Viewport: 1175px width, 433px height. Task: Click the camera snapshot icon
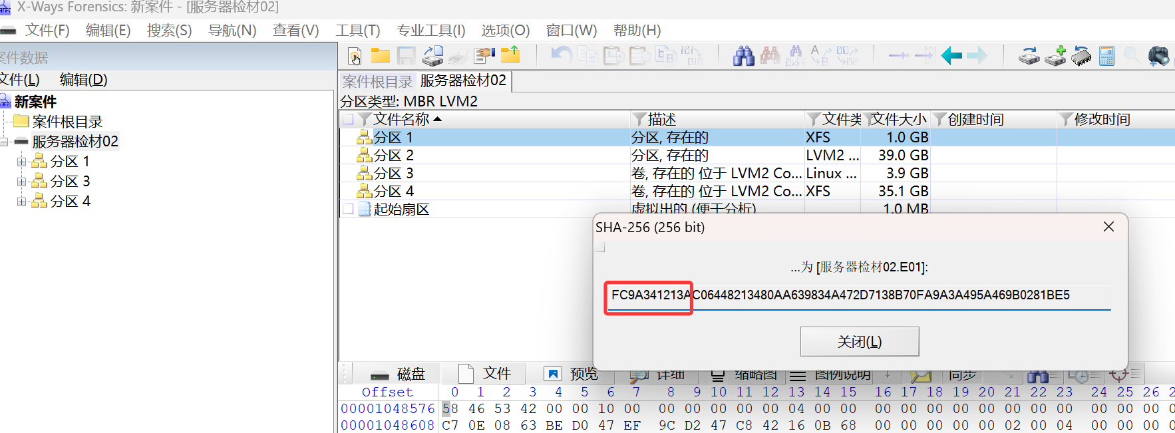coord(1158,56)
